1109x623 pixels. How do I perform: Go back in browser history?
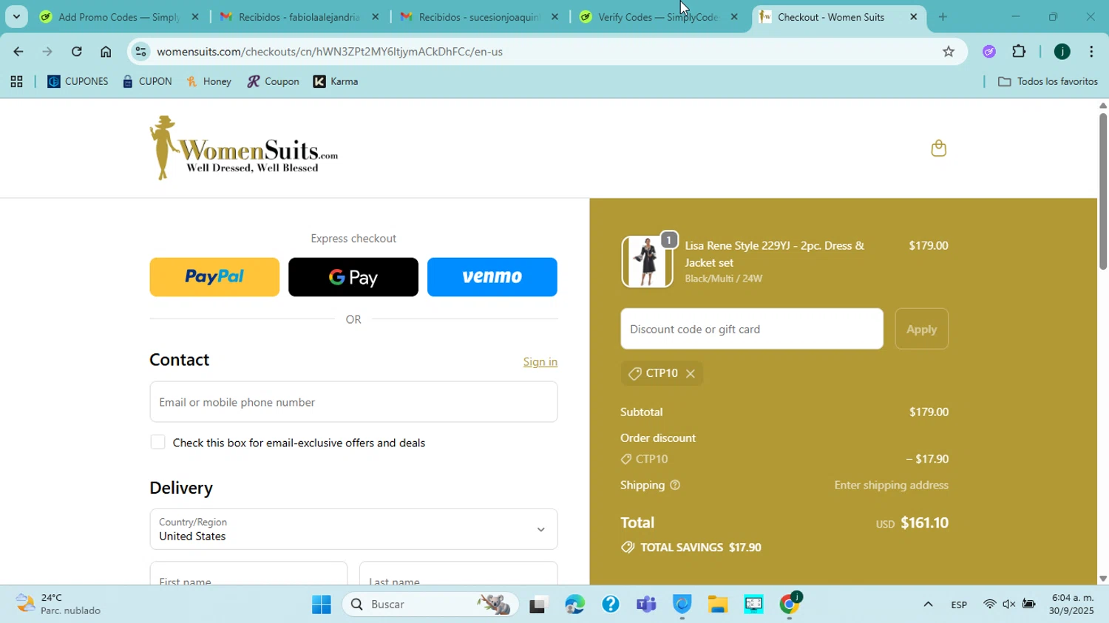pos(18,52)
